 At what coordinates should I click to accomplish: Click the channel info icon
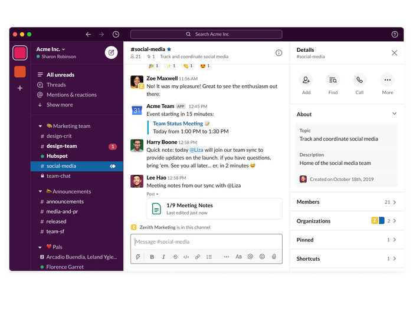tap(278, 53)
